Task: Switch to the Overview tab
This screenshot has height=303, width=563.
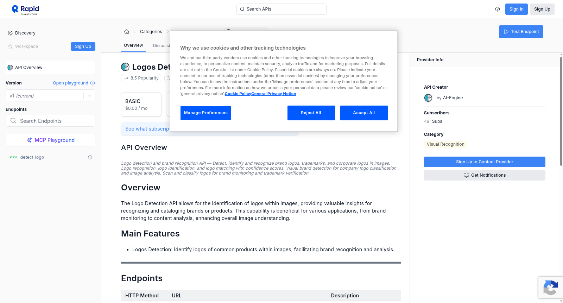Action: (x=133, y=45)
